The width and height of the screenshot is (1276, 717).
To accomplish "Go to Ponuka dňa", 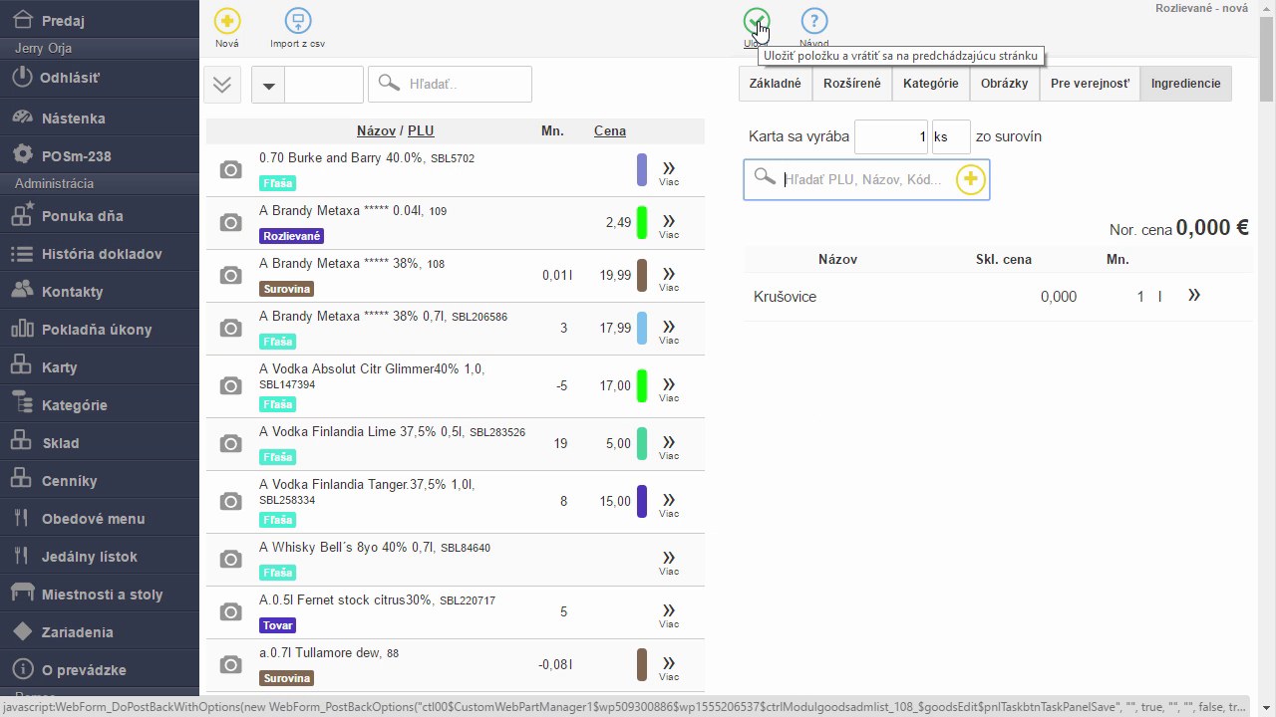I will 100,215.
